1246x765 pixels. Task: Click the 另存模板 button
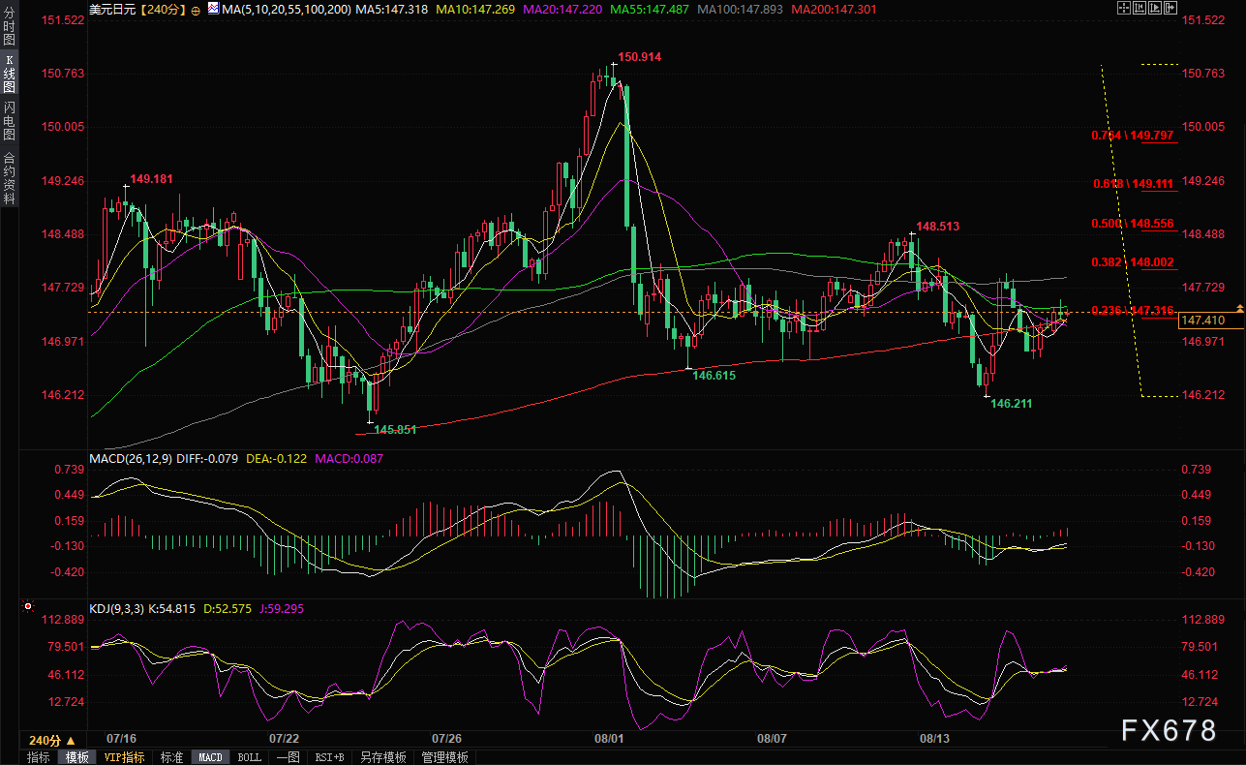coord(383,757)
